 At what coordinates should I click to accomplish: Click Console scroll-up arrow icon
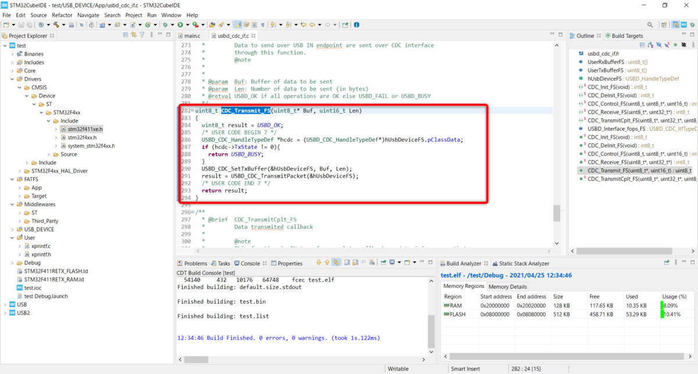327,263
